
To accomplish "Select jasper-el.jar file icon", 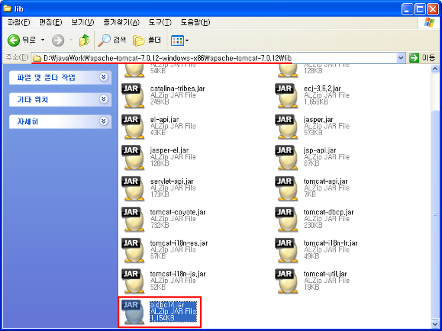I will 133,157.
